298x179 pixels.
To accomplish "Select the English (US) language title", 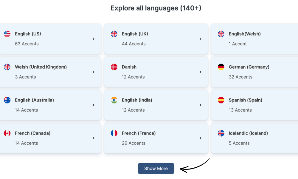I will click(x=28, y=34).
